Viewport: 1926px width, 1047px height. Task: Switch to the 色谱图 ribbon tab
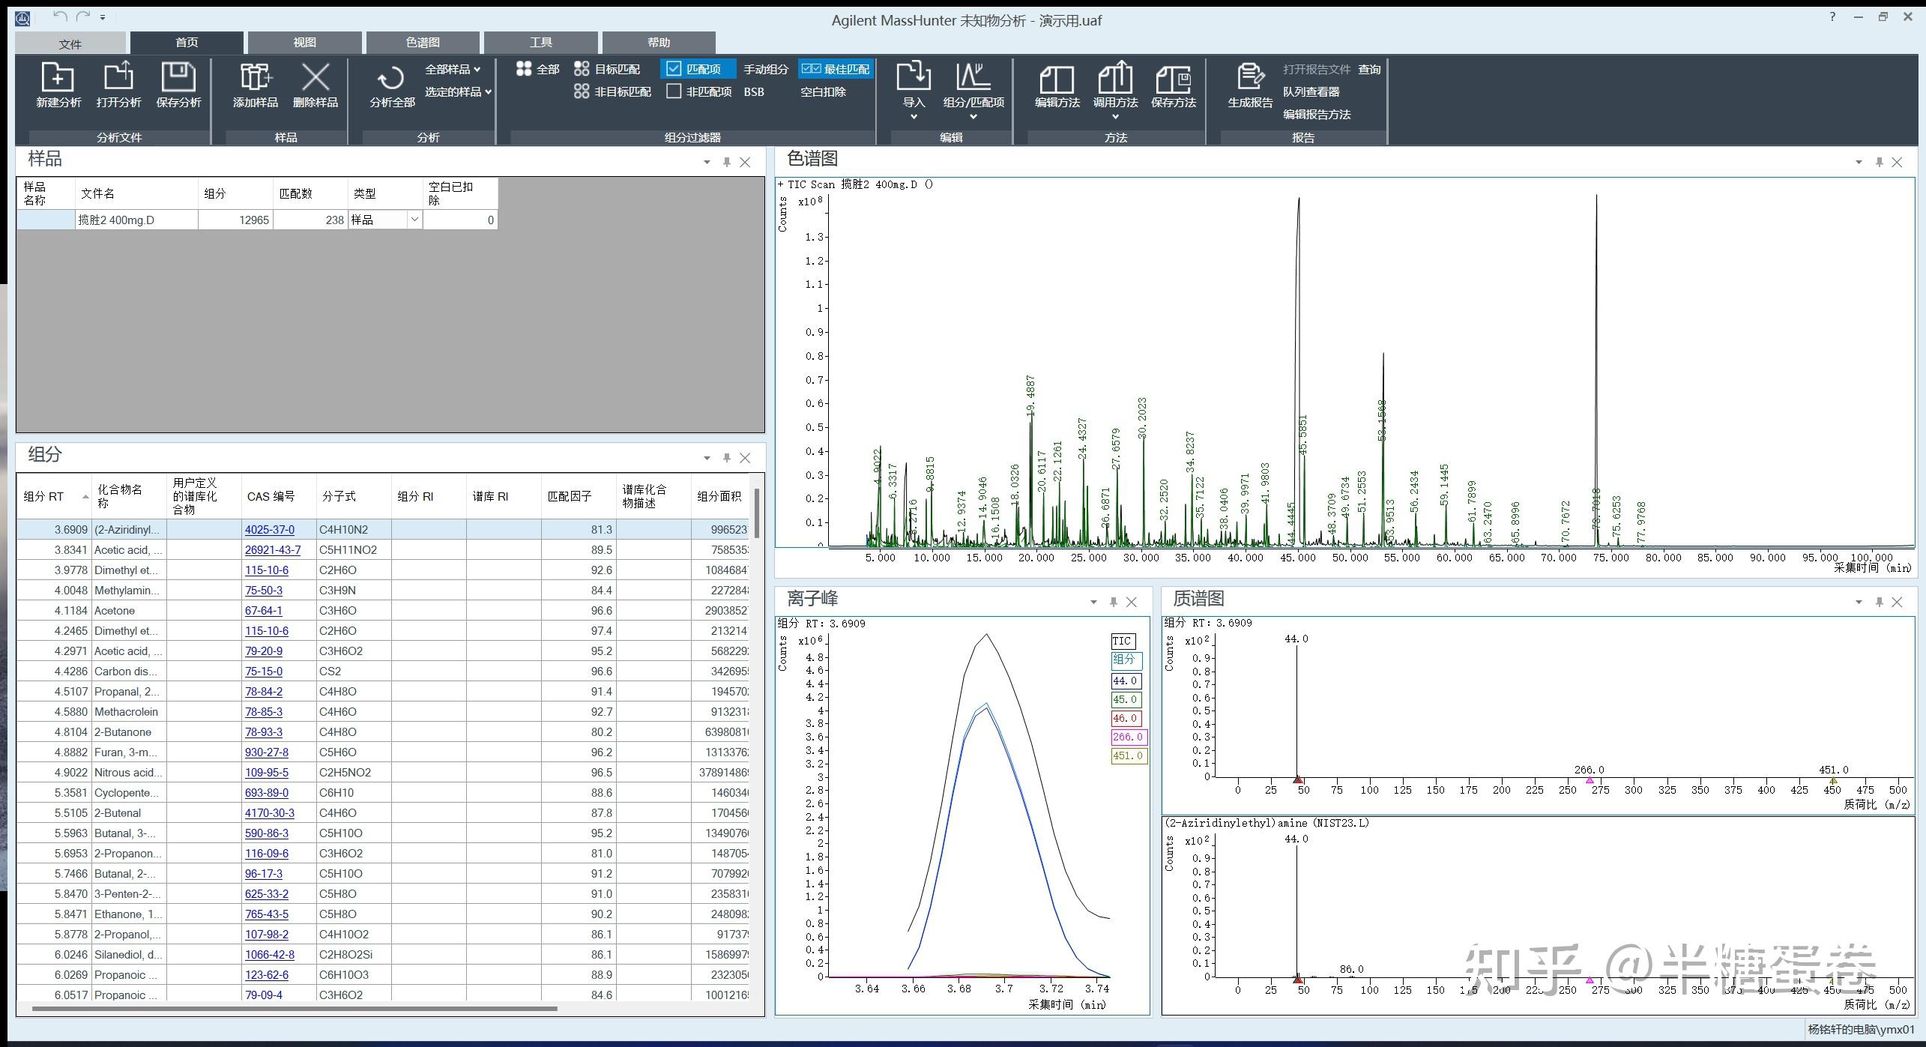coord(423,43)
